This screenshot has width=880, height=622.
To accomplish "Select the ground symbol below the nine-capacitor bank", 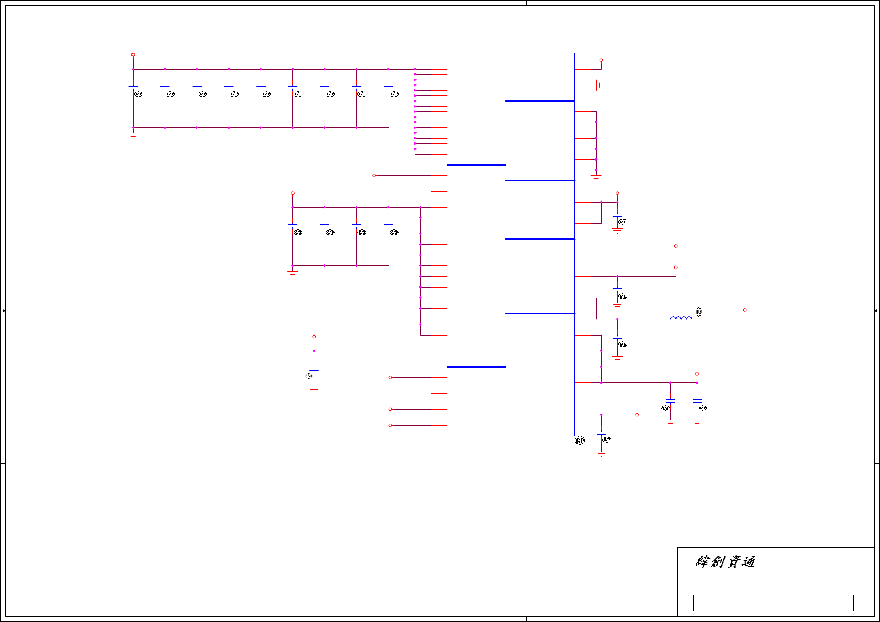I will click(x=133, y=135).
